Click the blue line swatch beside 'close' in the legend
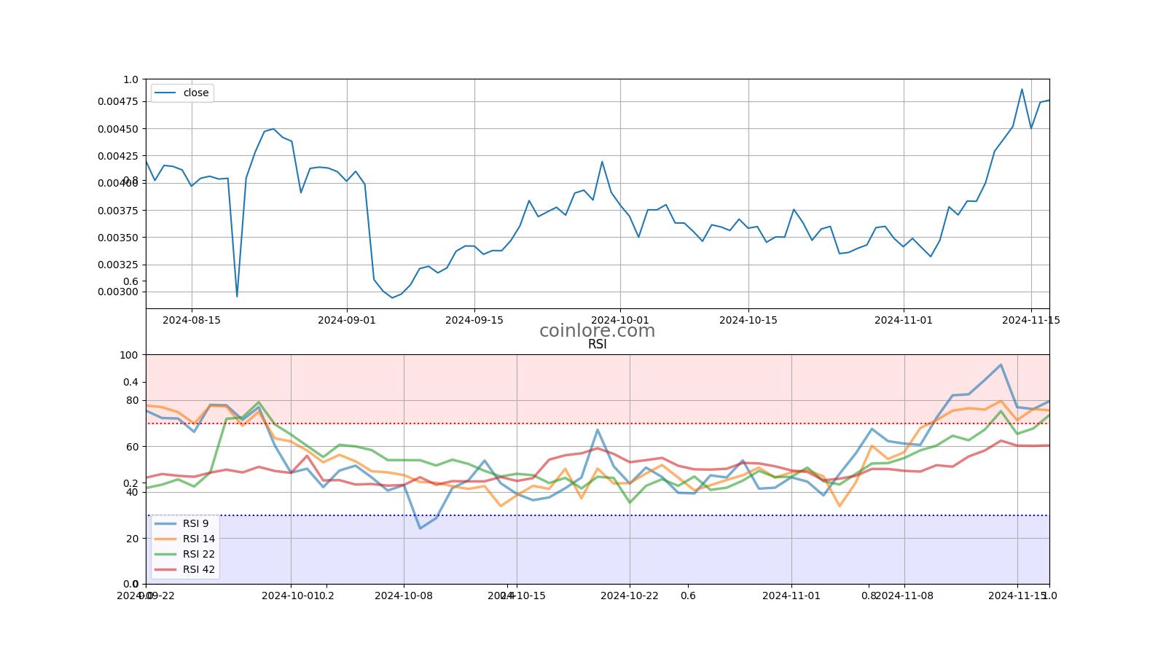Image resolution: width=1166 pixels, height=656 pixels. click(x=166, y=93)
